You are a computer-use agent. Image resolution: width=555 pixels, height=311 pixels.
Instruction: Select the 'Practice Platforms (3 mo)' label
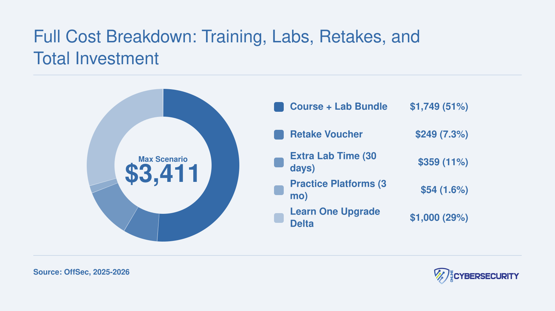click(338, 190)
